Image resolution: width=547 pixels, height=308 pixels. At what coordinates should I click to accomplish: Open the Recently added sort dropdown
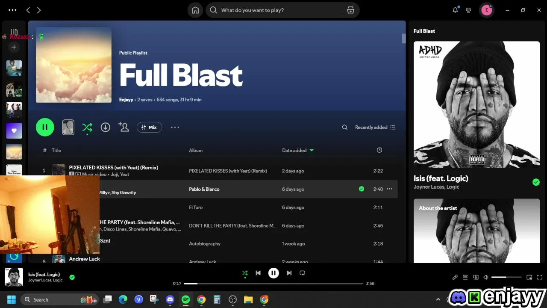(375, 127)
